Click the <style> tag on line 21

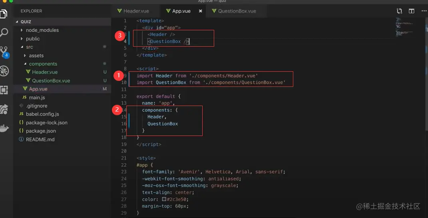click(146, 158)
